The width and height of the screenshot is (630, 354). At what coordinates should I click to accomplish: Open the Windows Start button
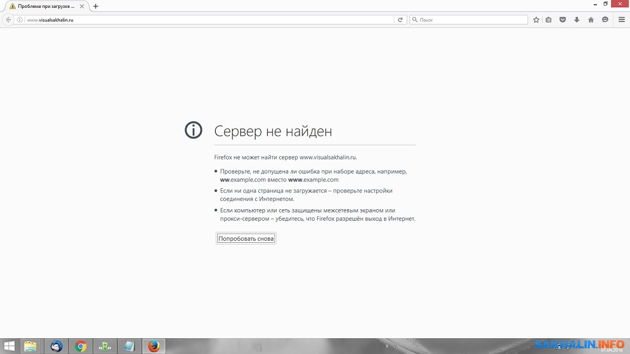point(9,346)
